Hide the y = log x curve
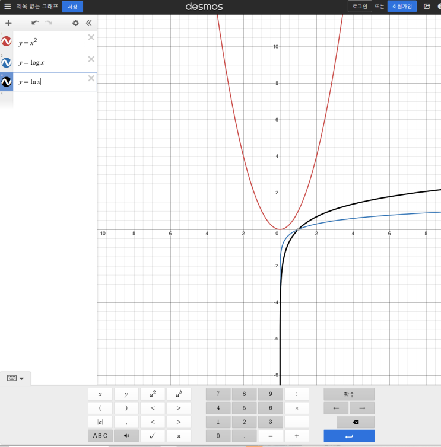The height and width of the screenshot is (447, 441). pyautogui.click(x=7, y=62)
